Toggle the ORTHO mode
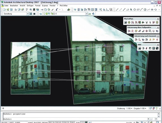This screenshot has height=123, width=162. coord(45,122)
